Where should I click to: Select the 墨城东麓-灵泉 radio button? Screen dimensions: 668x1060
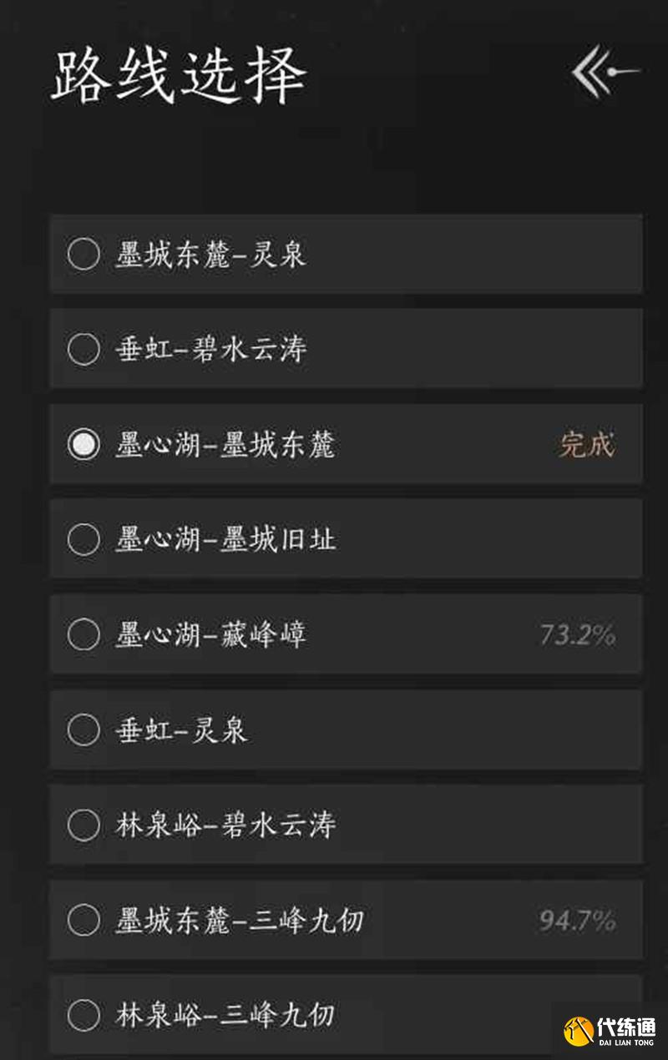tap(83, 254)
